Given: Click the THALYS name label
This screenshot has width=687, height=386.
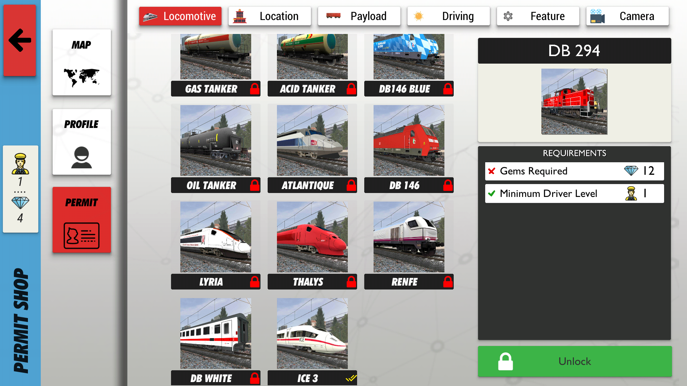Looking at the screenshot, I should coord(308,282).
